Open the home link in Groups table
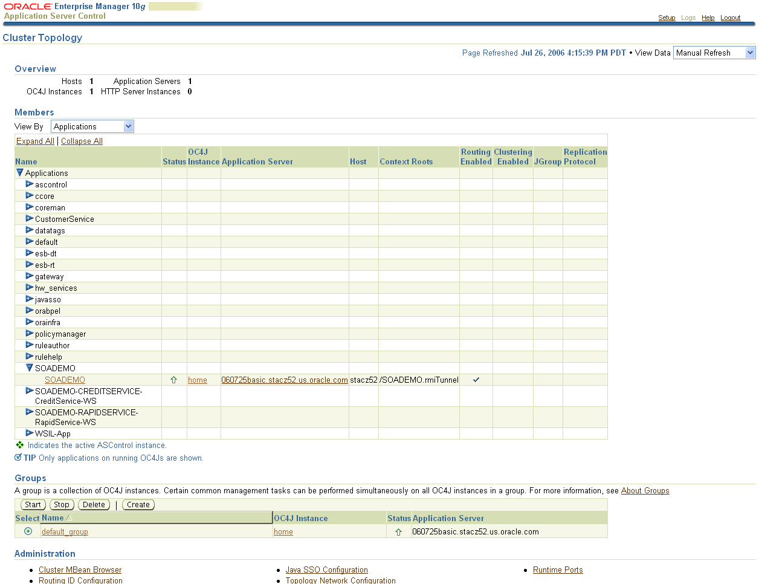 click(283, 531)
